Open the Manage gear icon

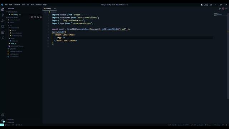(x=3, y=121)
